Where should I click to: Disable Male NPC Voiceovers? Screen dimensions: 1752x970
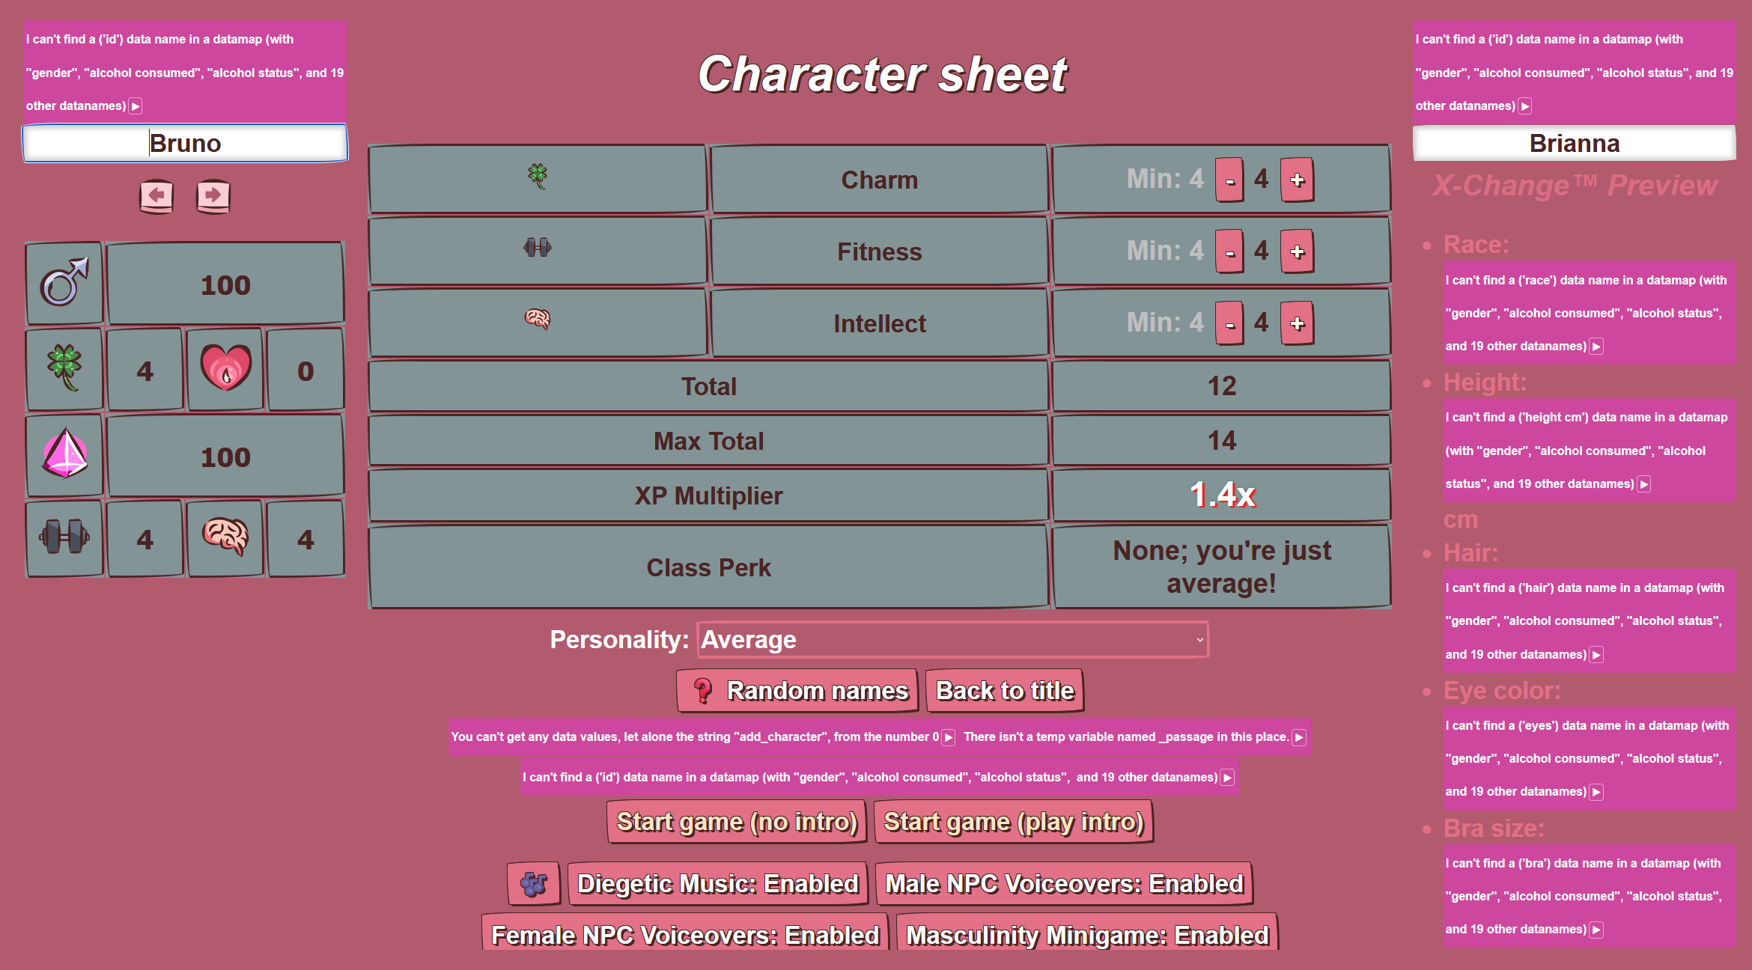point(1065,883)
